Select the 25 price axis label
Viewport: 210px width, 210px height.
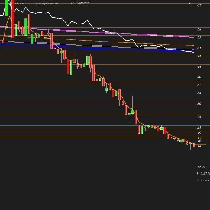tap(199, 117)
